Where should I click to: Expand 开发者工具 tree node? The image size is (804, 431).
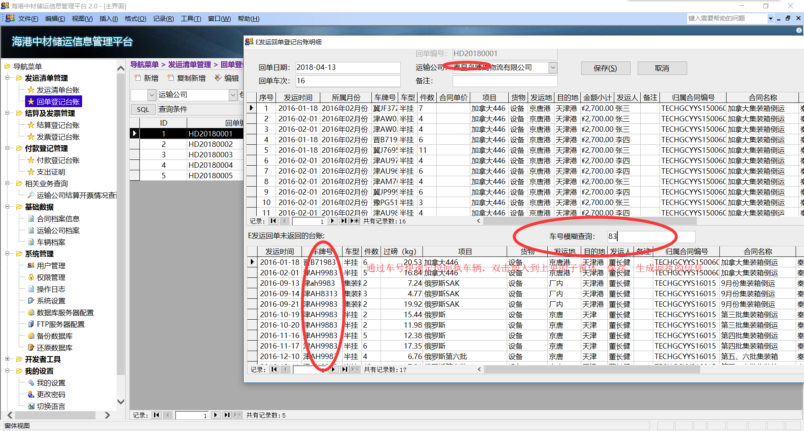coord(7,359)
